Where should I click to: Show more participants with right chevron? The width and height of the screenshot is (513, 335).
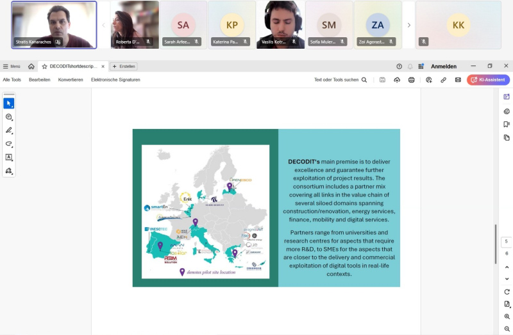pos(408,25)
